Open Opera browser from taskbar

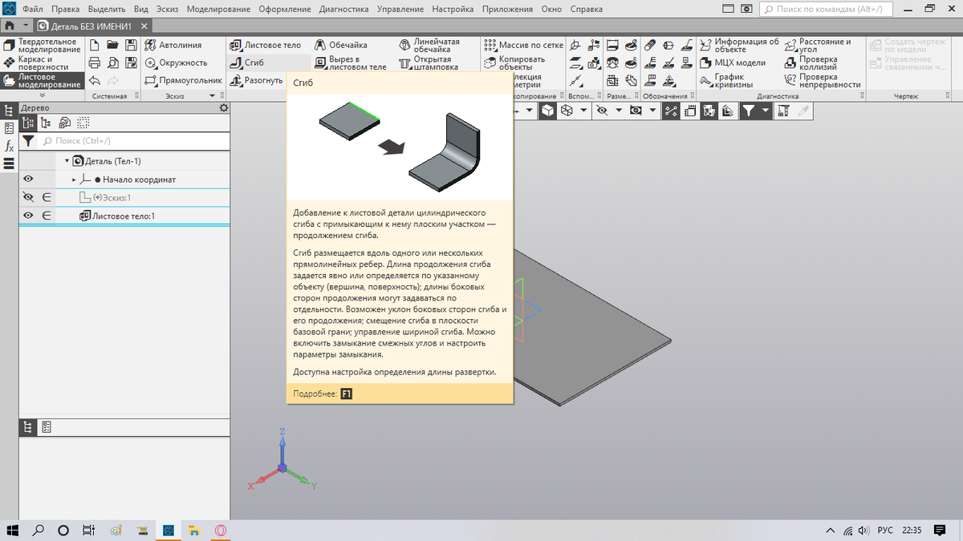click(219, 530)
